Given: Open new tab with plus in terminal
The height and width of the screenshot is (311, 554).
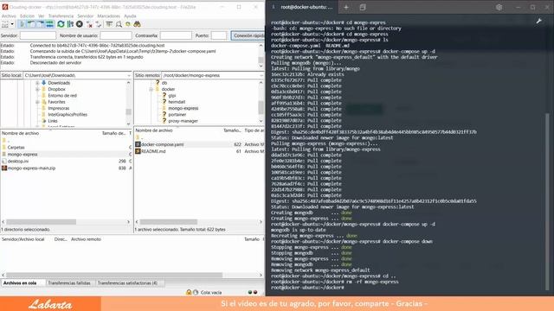Looking at the screenshot, I should 346,7.
